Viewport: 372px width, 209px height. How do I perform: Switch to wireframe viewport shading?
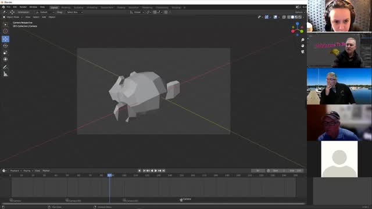pyautogui.click(x=289, y=17)
